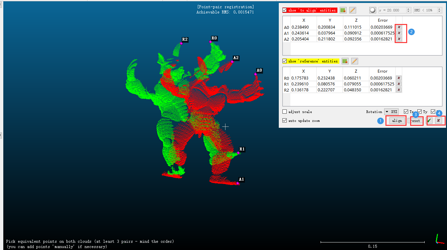Viewport: 447px width, 250px height.
Task: Uncheck the Ty translation checkbox
Action: [x=419, y=112]
